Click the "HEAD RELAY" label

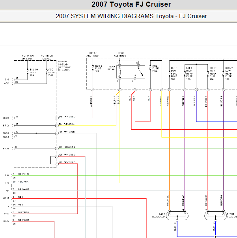point(111,68)
